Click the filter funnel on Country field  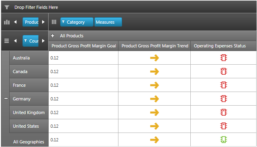coord(26,41)
